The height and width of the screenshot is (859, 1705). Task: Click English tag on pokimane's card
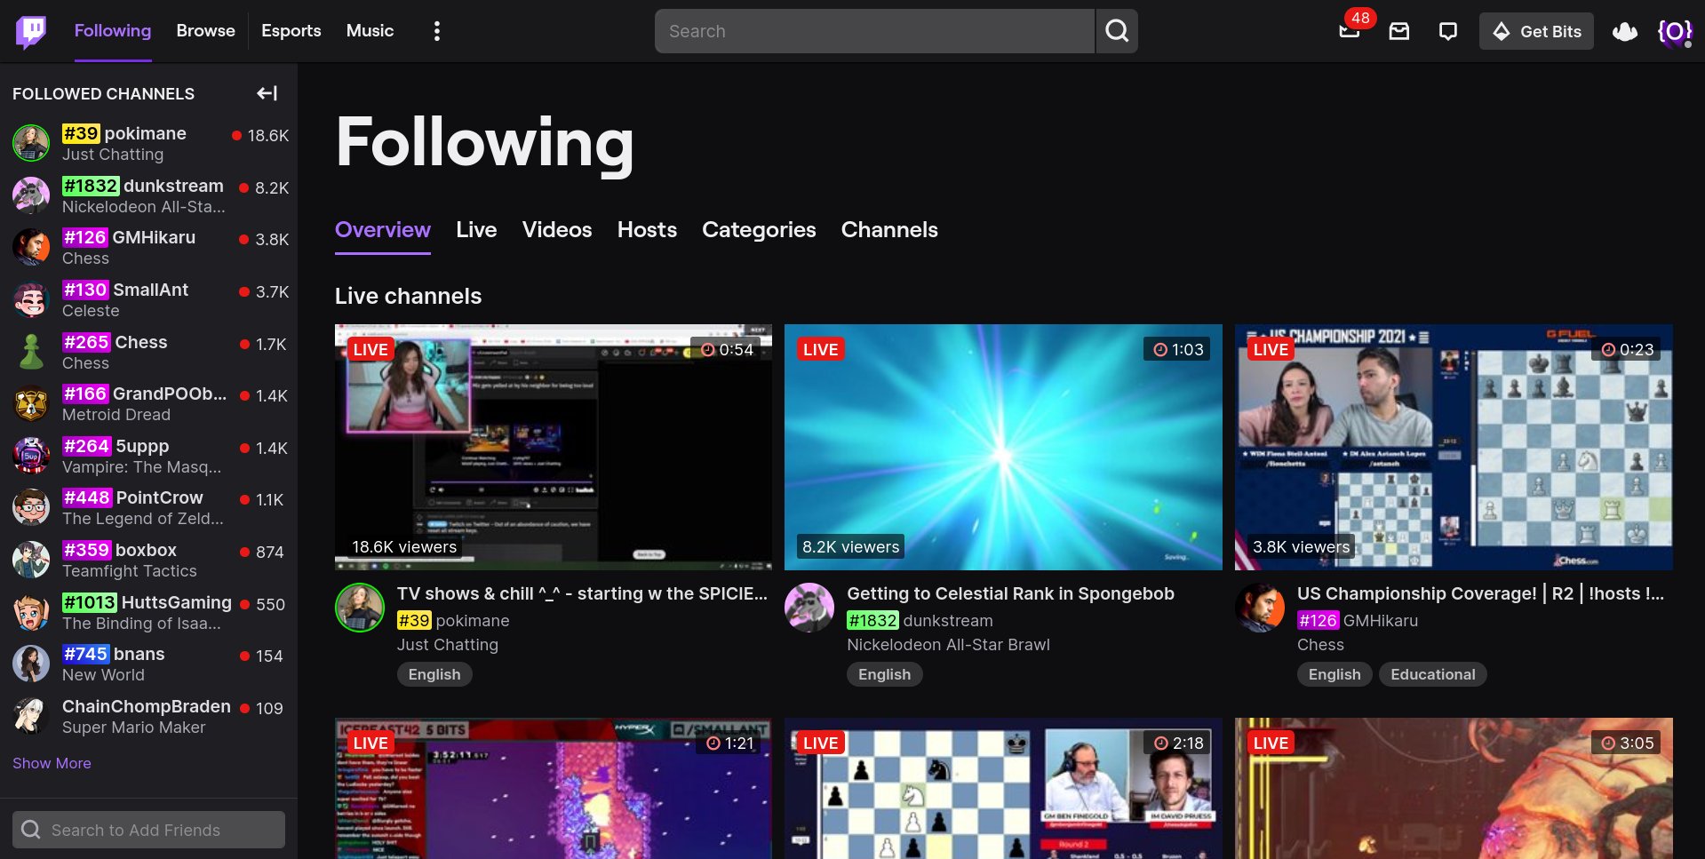pos(434,674)
